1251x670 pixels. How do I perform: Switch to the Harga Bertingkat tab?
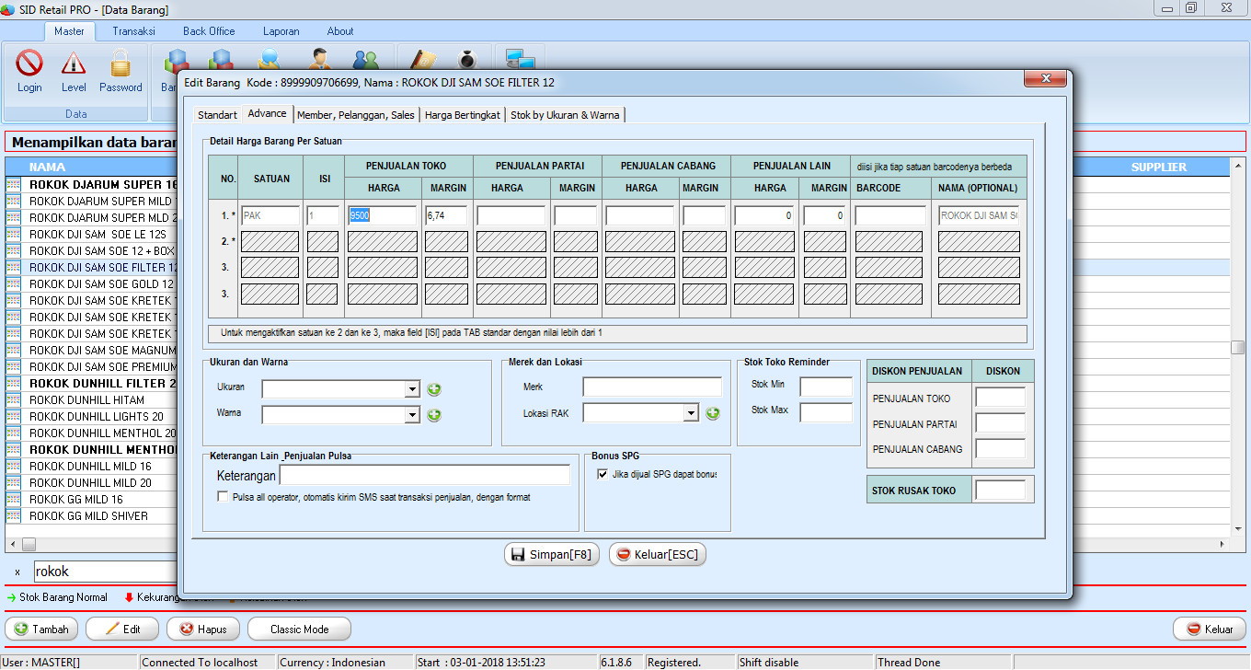click(x=463, y=115)
